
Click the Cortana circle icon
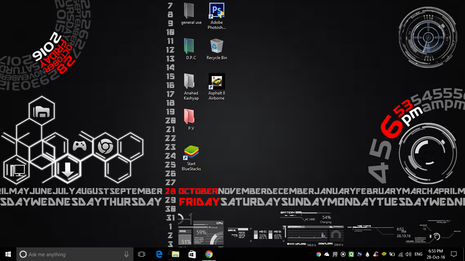pyautogui.click(x=23, y=254)
